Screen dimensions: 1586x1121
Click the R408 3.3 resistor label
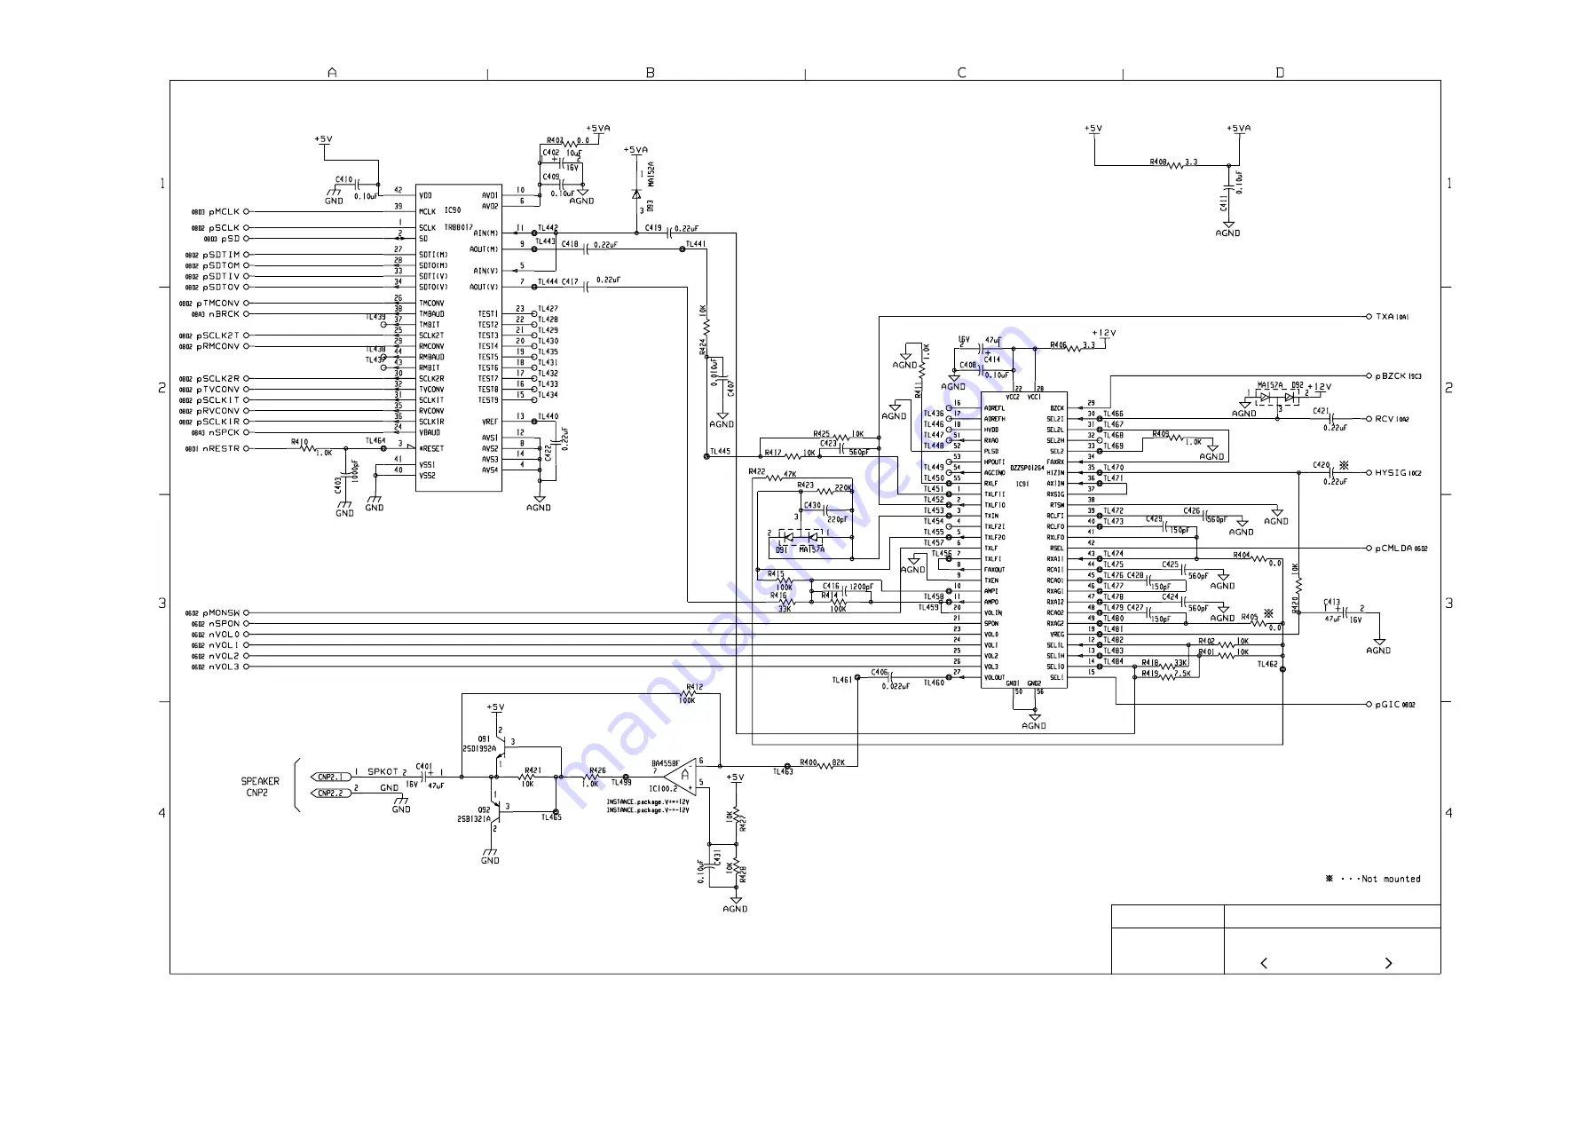[1173, 162]
